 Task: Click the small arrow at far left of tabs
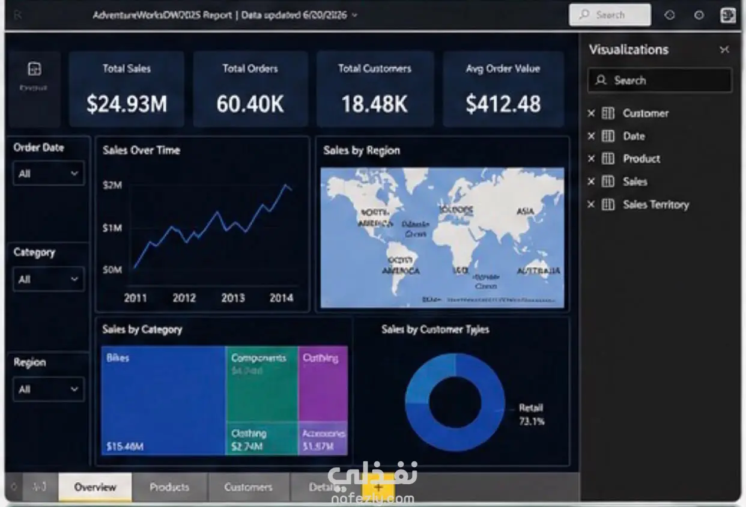pos(14,487)
